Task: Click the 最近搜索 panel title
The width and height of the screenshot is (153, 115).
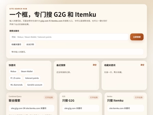Action: tap(61, 65)
